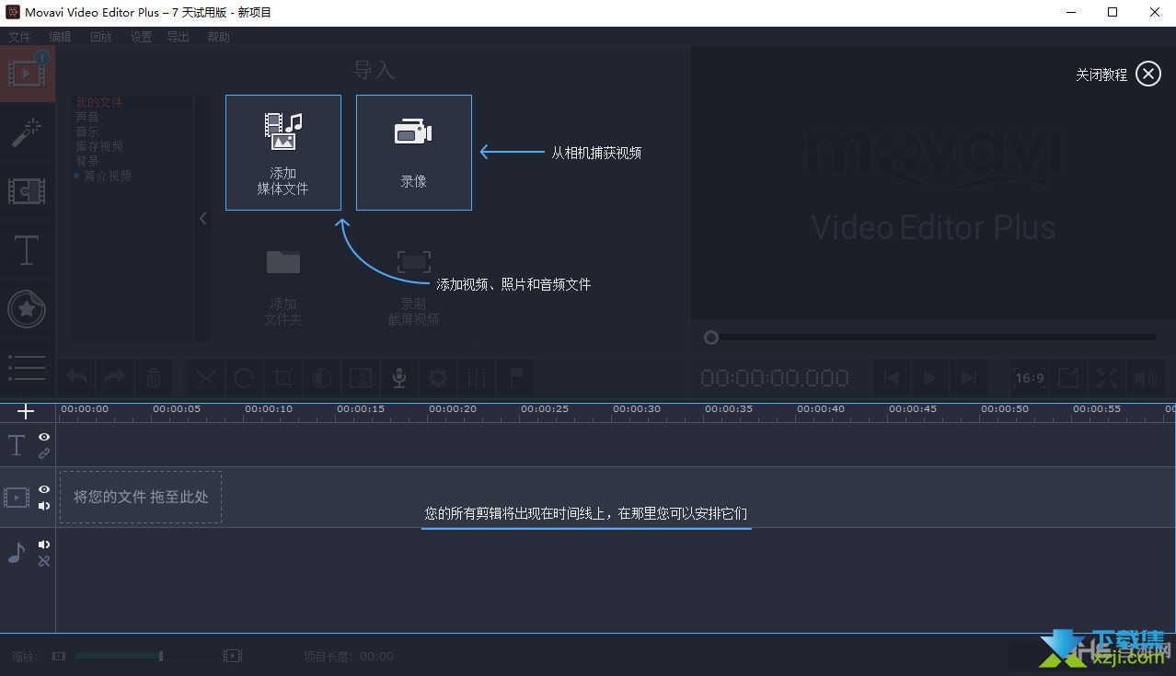Click the 添加文件夹 button
Image resolution: width=1176 pixels, height=676 pixels.
(283, 283)
